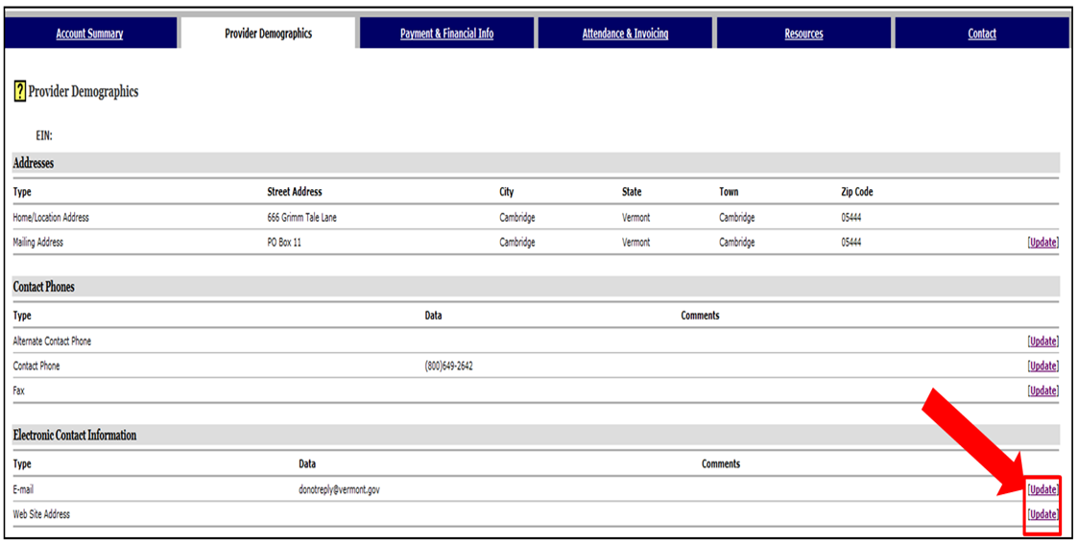Screen dimensions: 1078x545
Task: Click the Contact Phones section header
Action: [x=43, y=287]
